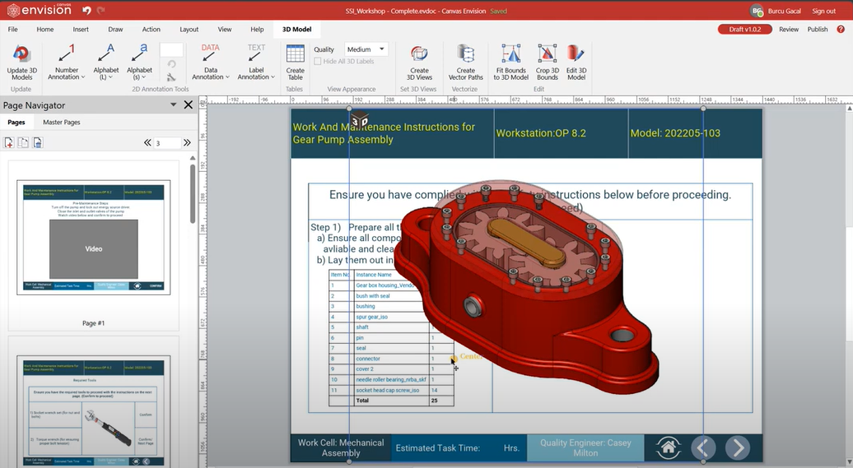
Task: Add a new page in Page Navigator
Action: click(9, 142)
